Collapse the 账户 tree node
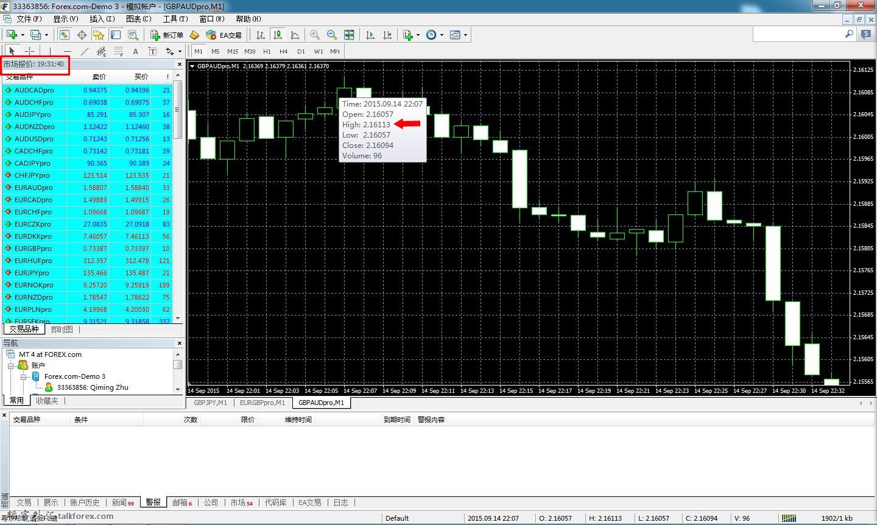Viewport: 877px width, 525px height. point(11,365)
